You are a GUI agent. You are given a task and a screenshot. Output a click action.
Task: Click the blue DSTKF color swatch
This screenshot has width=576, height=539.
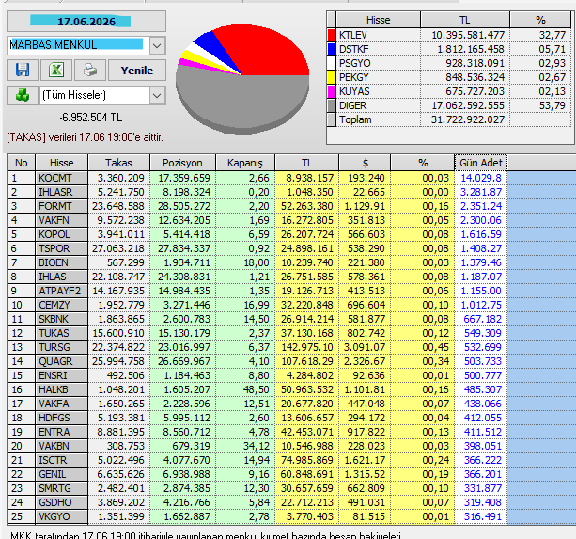pyautogui.click(x=332, y=49)
